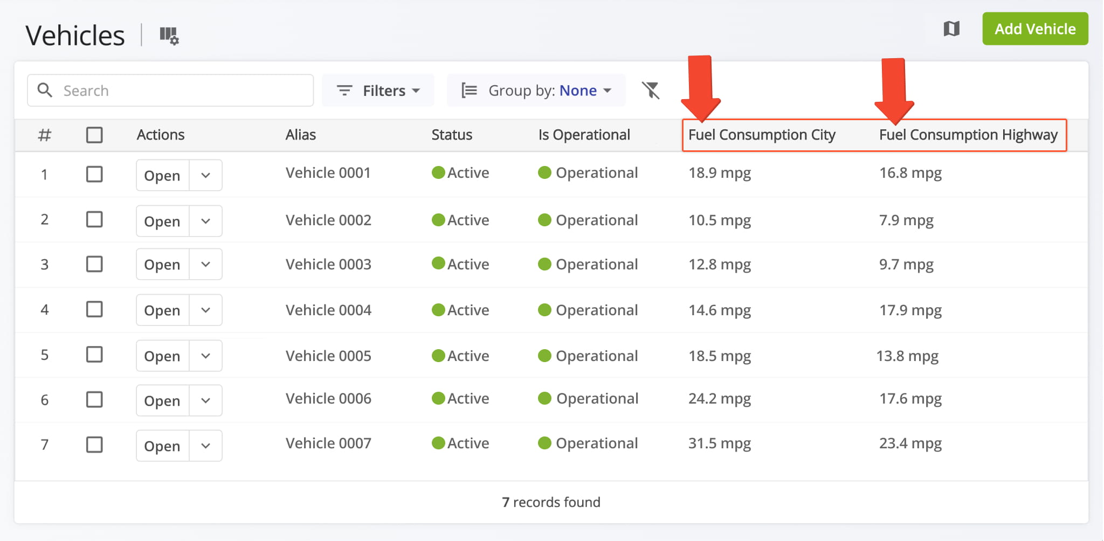Click the Active status of Vehicle 0004
Image resolution: width=1104 pixels, height=541 pixels.
pos(460,310)
